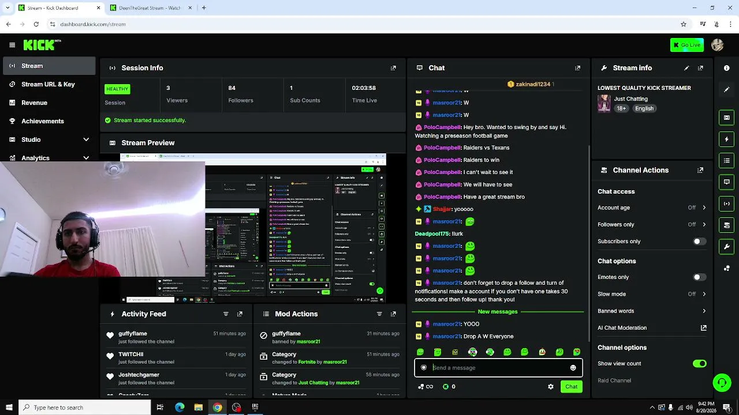The height and width of the screenshot is (415, 739).
Task: Open File Explorer from taskbar
Action: 199,408
